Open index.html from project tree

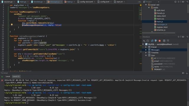(x=160, y=16)
